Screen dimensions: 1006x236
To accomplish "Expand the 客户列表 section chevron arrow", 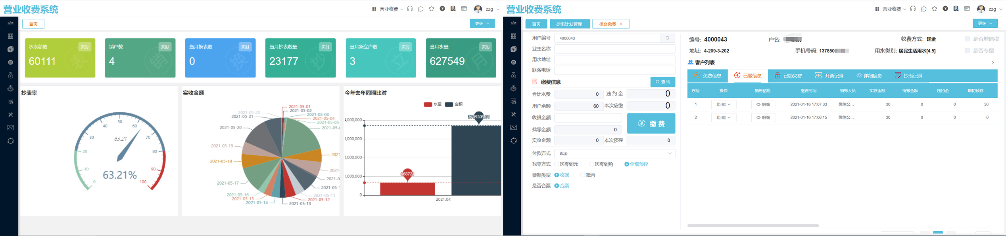I will 993,62.
